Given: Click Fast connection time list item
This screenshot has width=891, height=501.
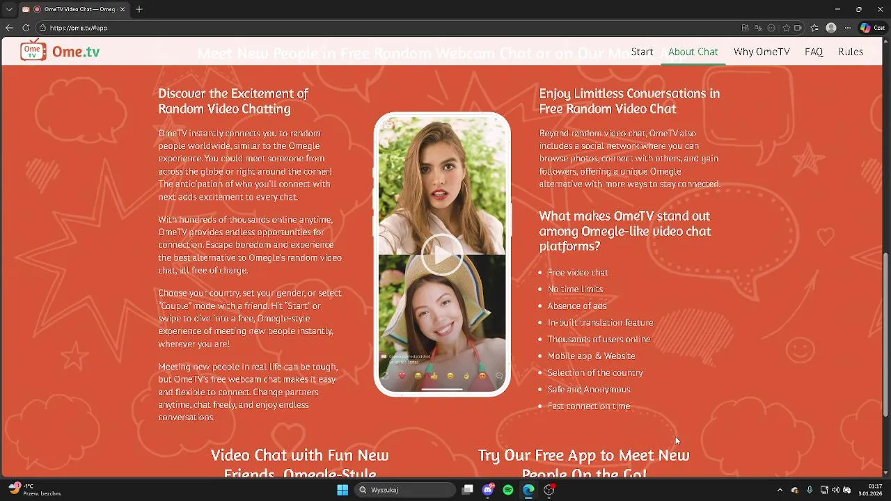Looking at the screenshot, I should tap(589, 406).
